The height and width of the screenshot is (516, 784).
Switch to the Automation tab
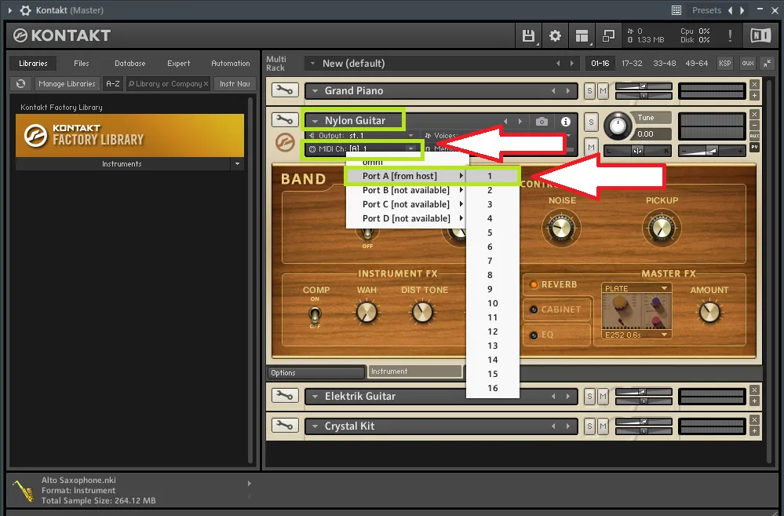click(231, 63)
